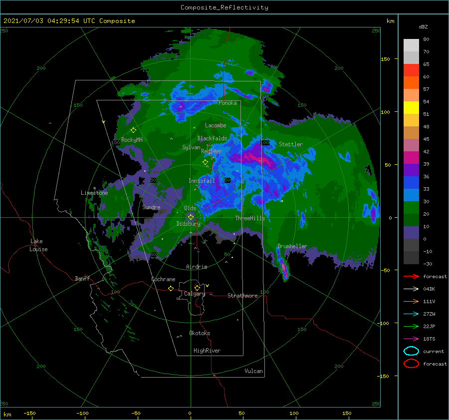This screenshot has height=420, width=449.
Task: Click the dBZ legend heading
Action: click(423, 26)
